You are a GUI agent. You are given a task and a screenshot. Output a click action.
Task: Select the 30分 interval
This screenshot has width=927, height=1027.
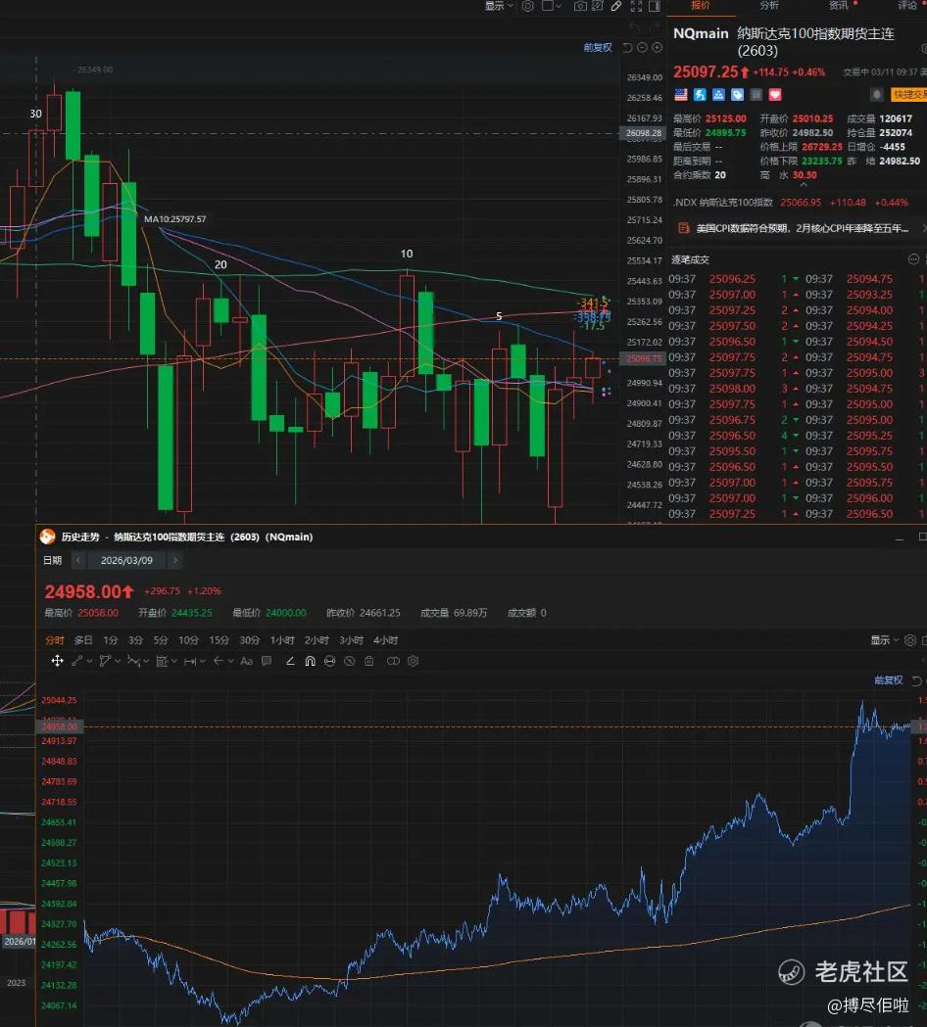[x=249, y=640]
